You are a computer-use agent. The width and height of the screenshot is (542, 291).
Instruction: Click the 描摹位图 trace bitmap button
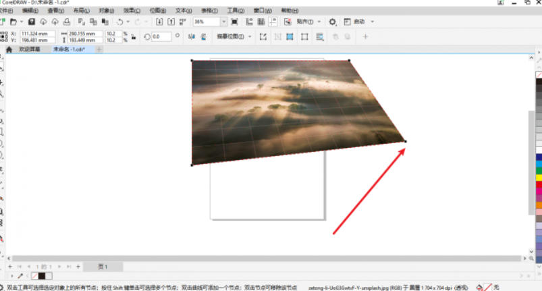click(x=229, y=36)
